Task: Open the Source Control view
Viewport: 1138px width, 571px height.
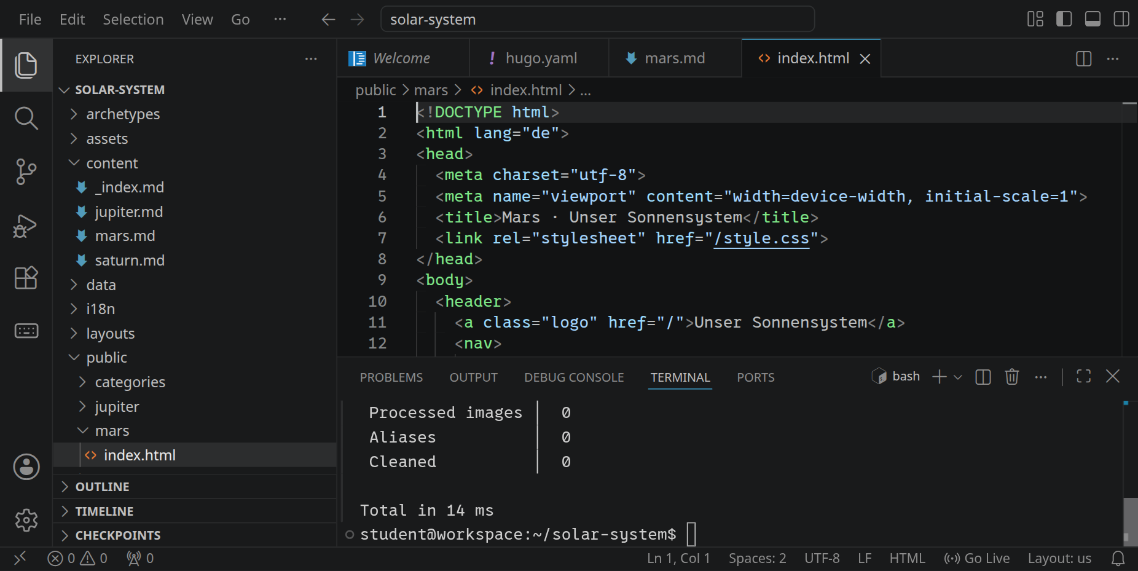Action: pos(26,171)
